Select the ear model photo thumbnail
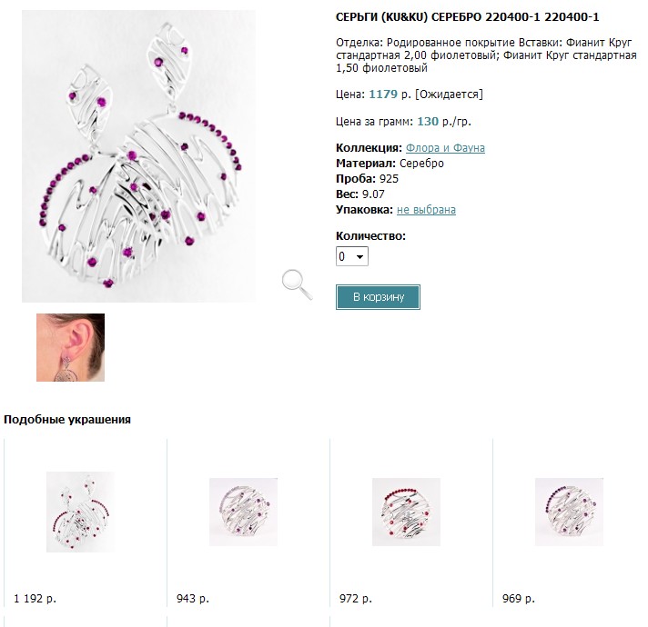Viewport: 648px width, 627px height. pyautogui.click(x=70, y=347)
